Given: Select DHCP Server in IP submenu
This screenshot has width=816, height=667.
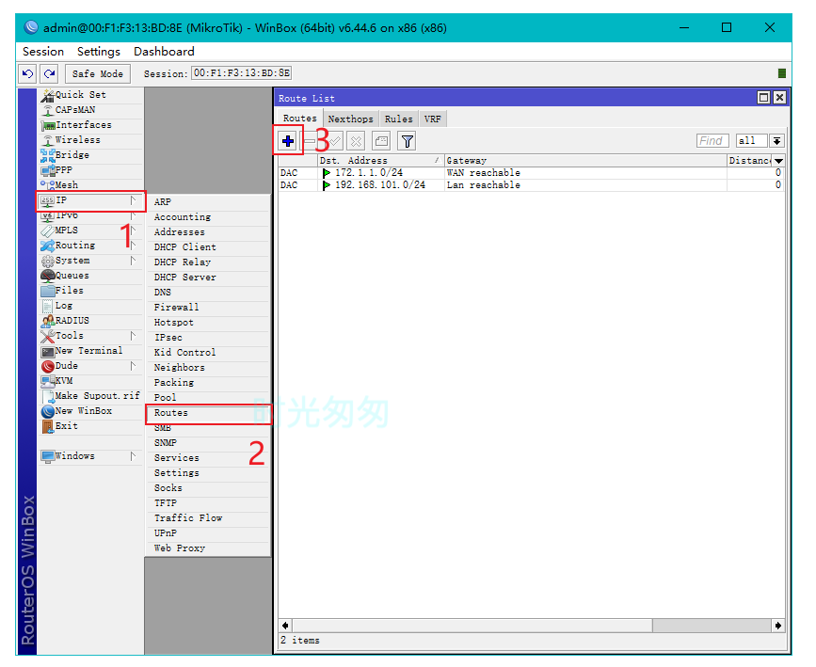Looking at the screenshot, I should [x=208, y=278].
